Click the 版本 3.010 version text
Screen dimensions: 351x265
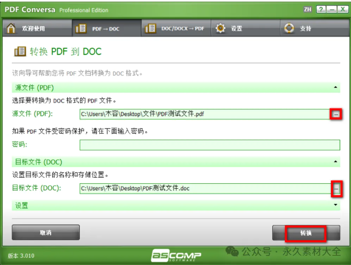tap(21, 256)
